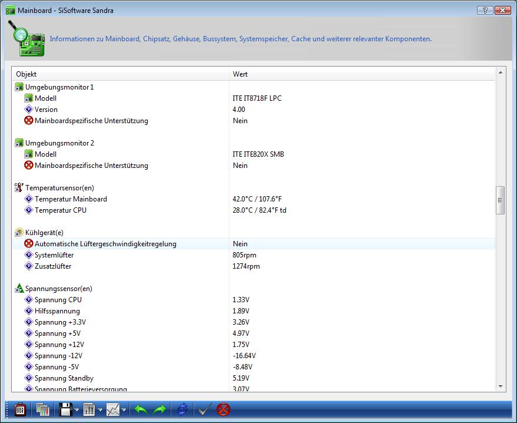Click the blue refresh arrows icon
The width and height of the screenshot is (517, 423).
click(182, 409)
